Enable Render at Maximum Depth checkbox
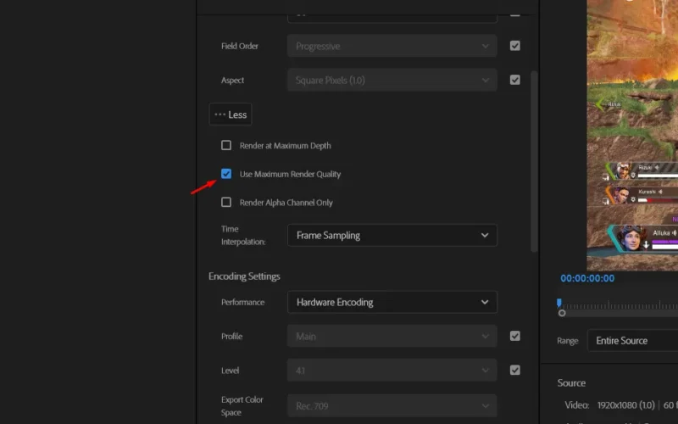Image resolution: width=678 pixels, height=424 pixels. 226,145
